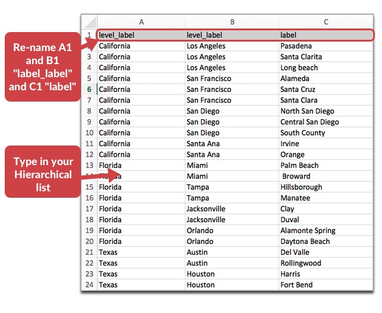Click Tampa in row 15

tap(232, 187)
